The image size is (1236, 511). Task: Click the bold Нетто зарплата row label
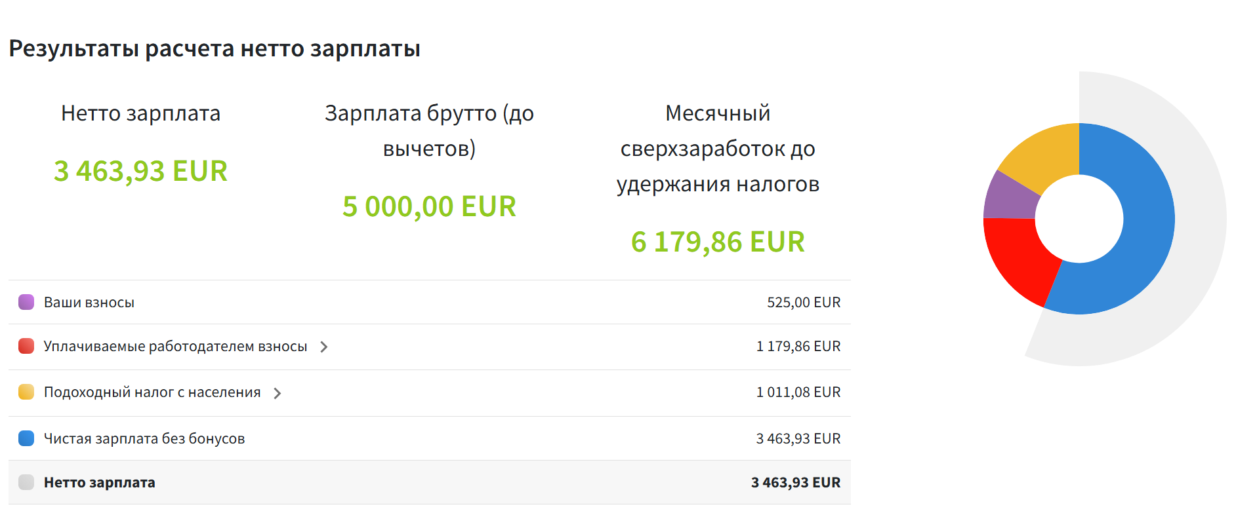[x=99, y=482]
